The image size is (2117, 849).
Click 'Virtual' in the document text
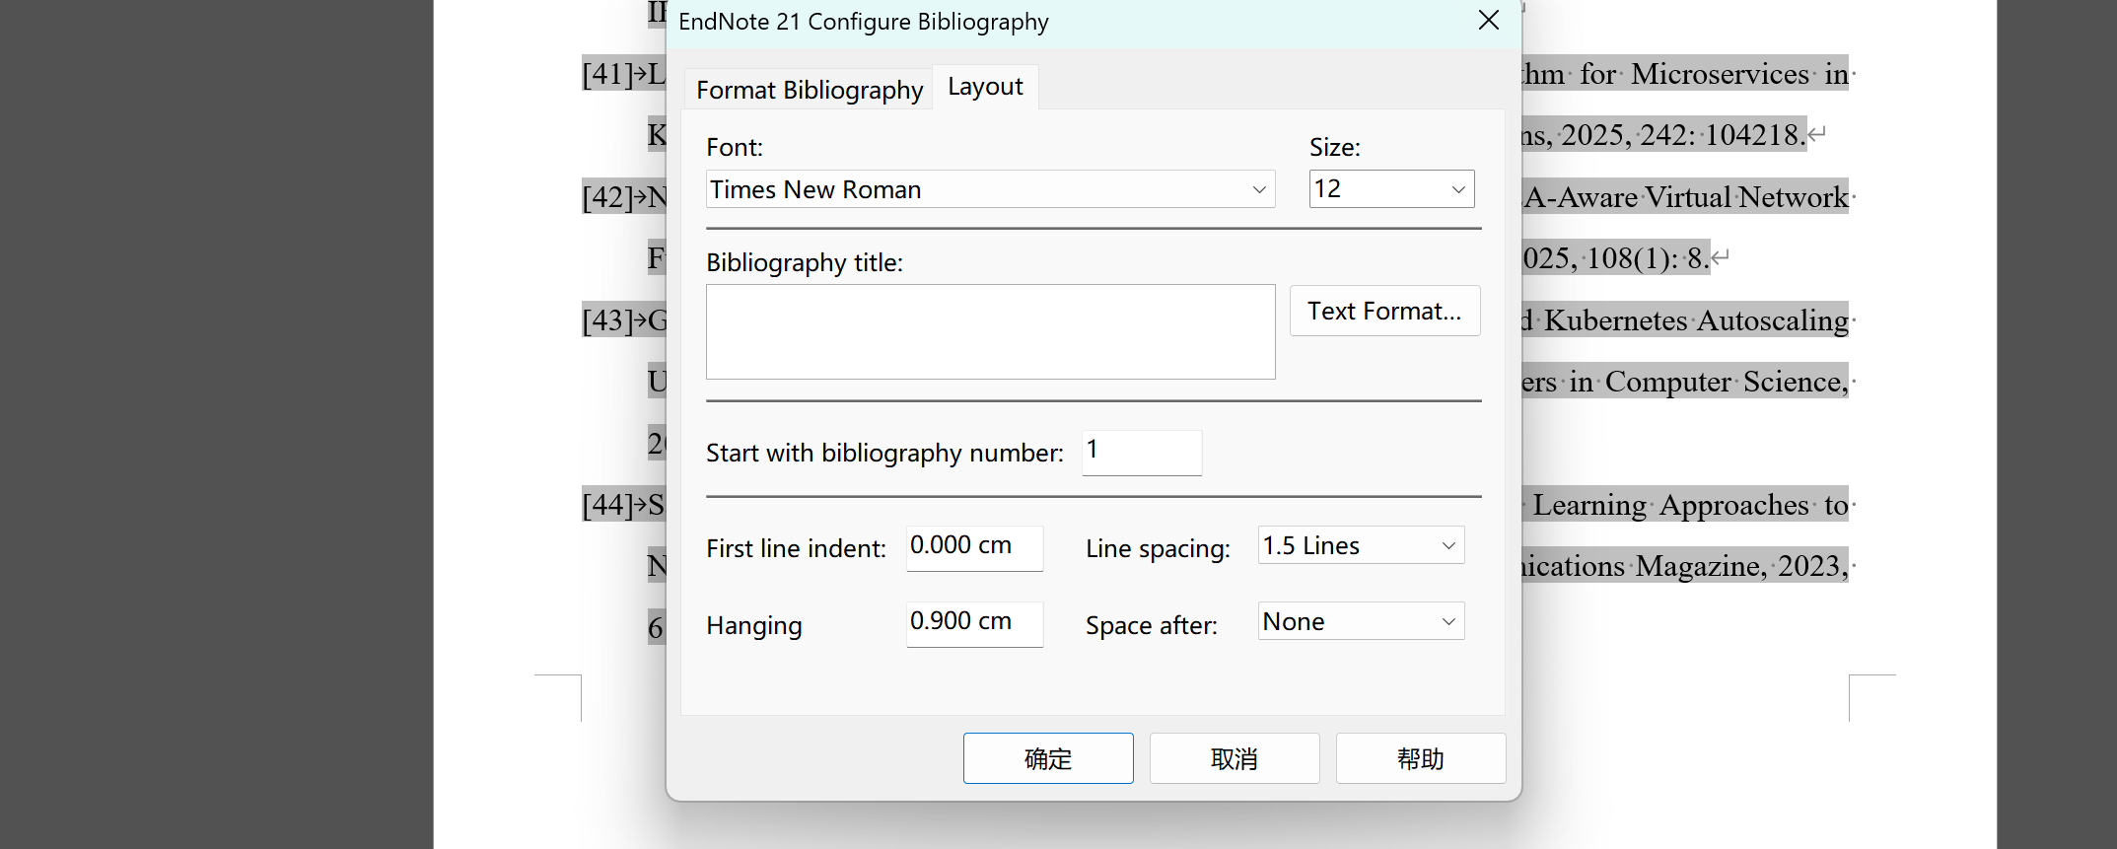pyautogui.click(x=1687, y=197)
